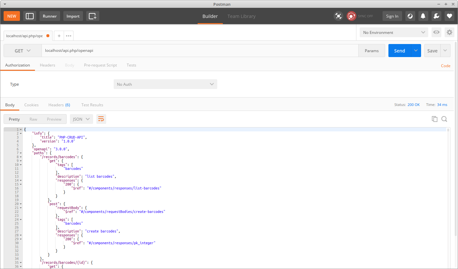The width and height of the screenshot is (458, 269).
Task: Send the request
Action: click(x=400, y=51)
